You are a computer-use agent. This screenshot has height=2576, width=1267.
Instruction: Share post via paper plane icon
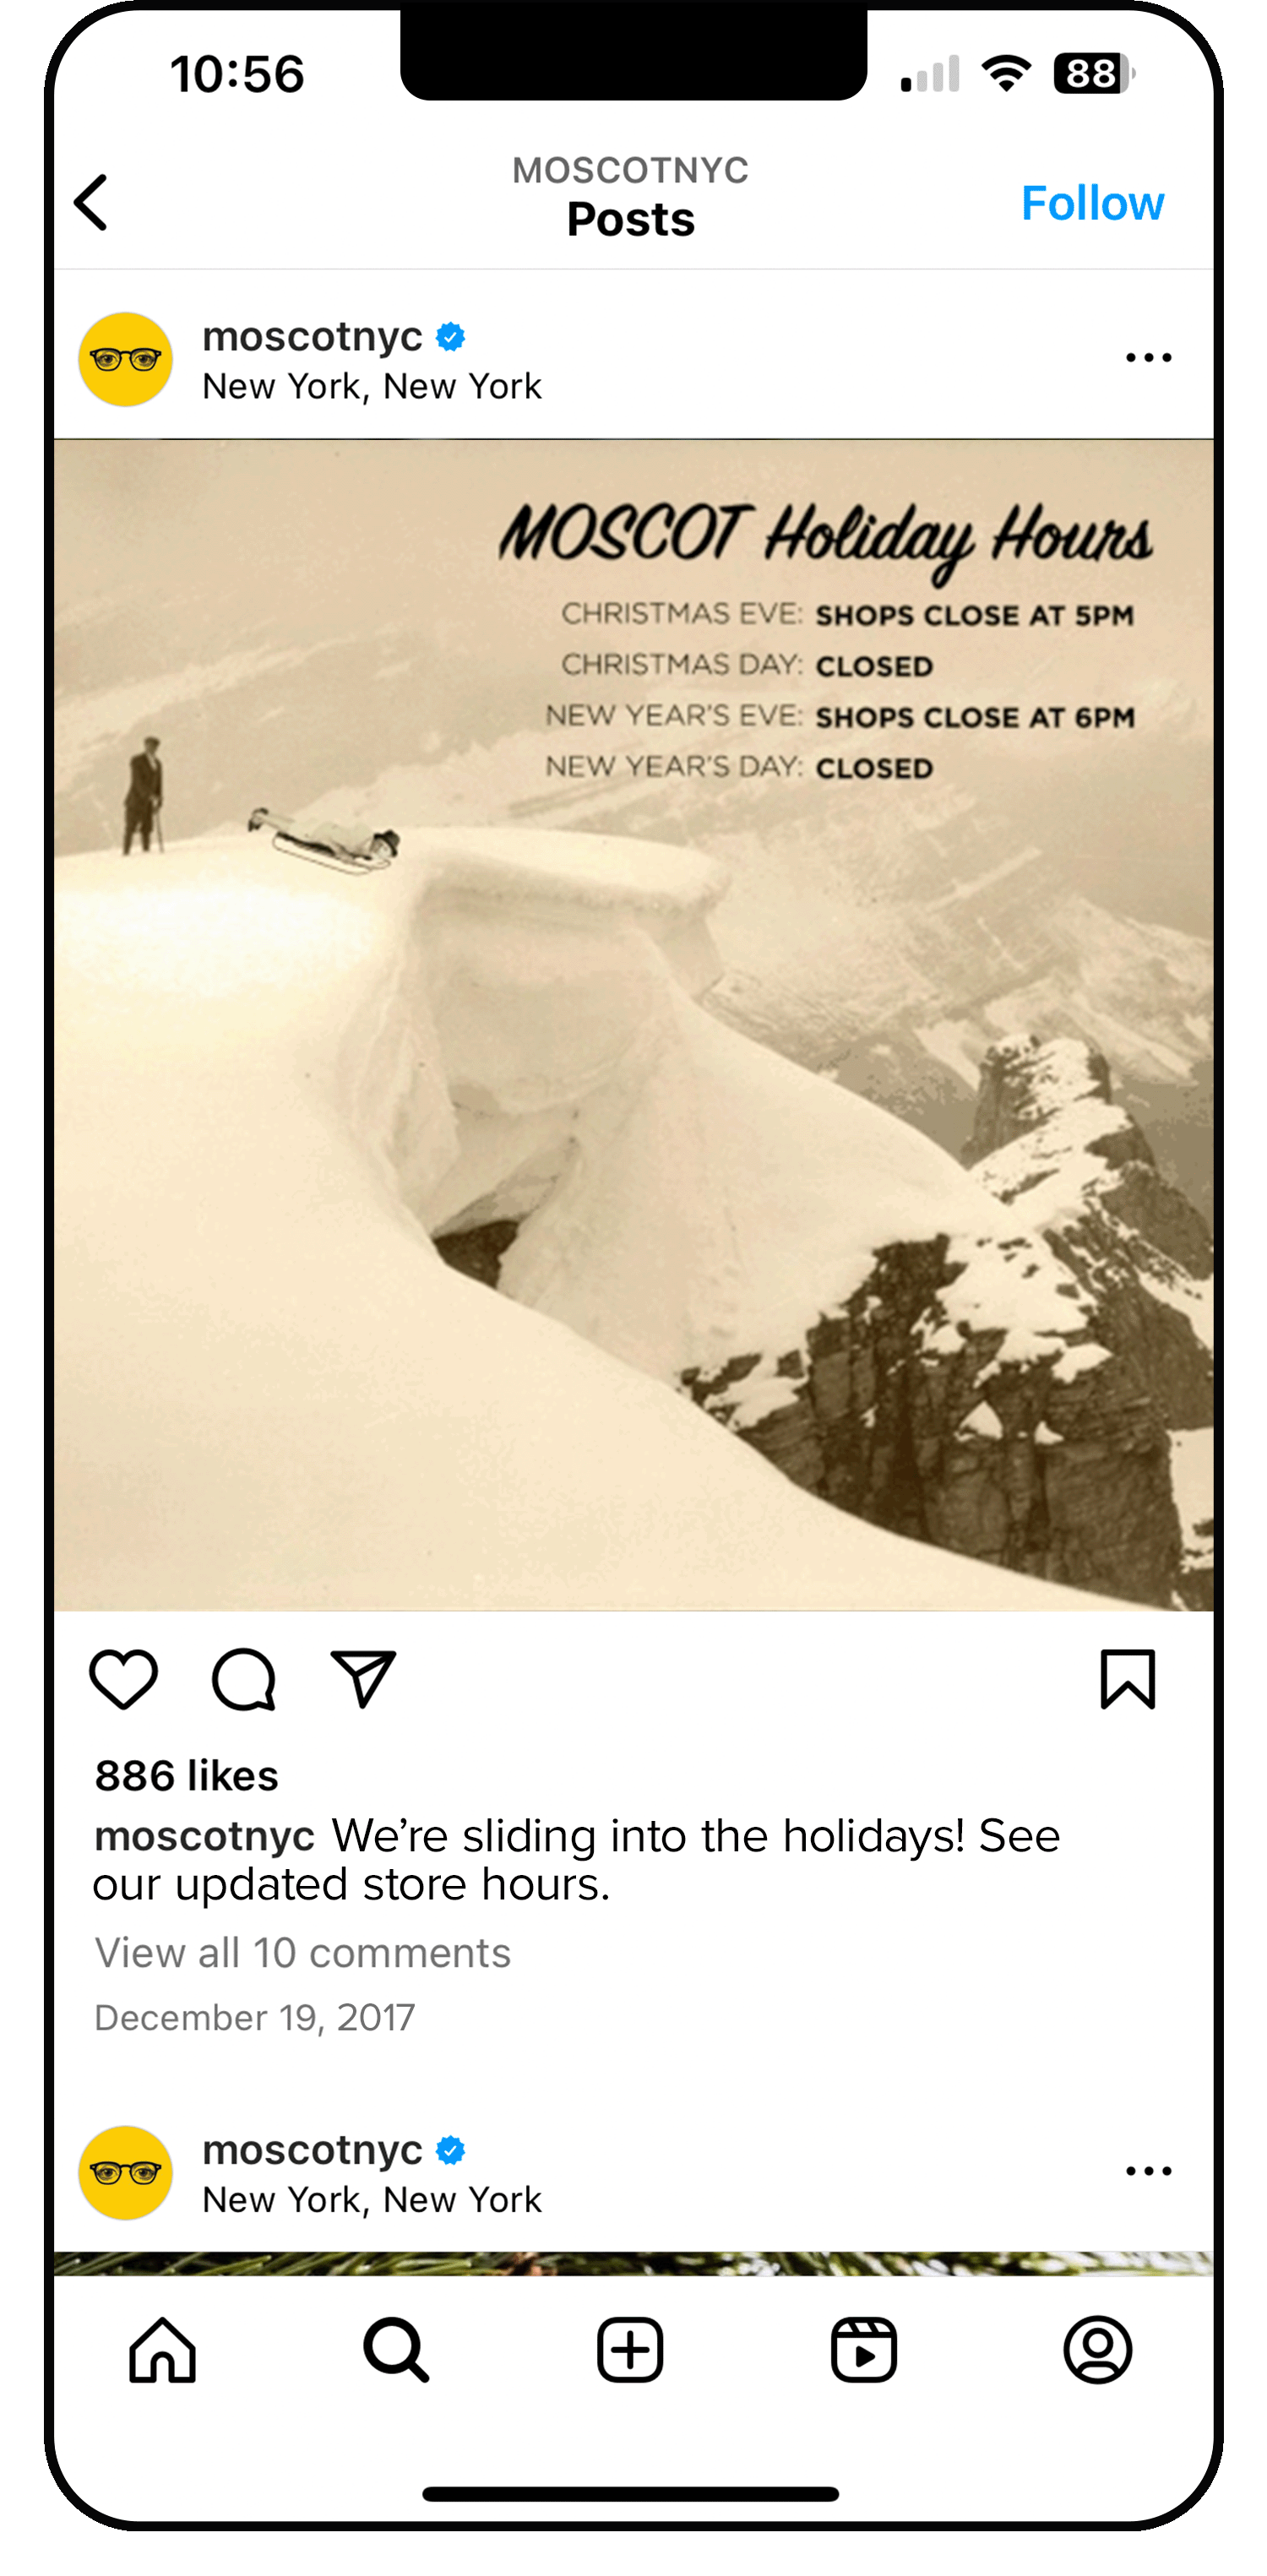[363, 1679]
